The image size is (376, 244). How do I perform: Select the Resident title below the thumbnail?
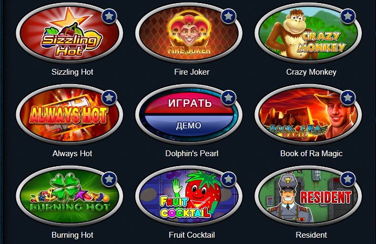pyautogui.click(x=311, y=235)
